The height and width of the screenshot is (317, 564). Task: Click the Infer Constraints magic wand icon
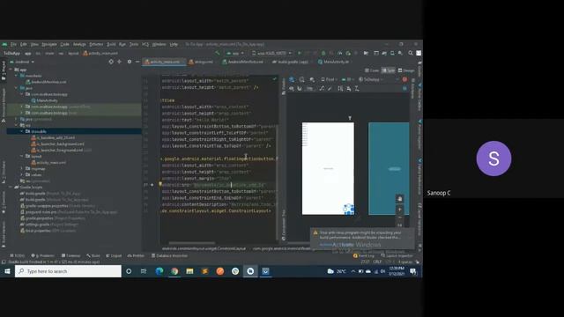330,88
